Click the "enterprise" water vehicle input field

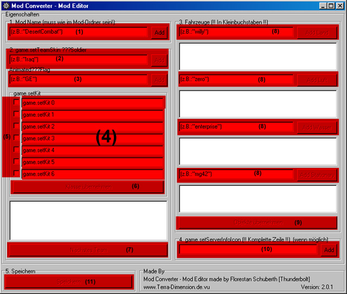click(236, 127)
